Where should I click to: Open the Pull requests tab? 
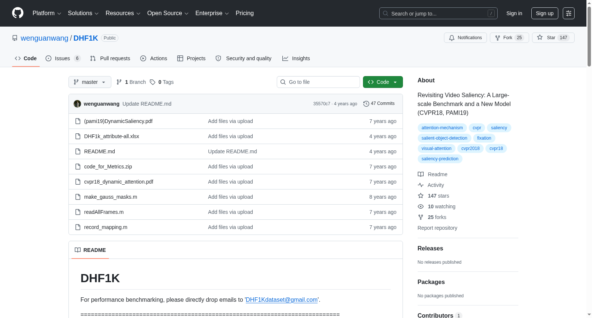pos(110,58)
